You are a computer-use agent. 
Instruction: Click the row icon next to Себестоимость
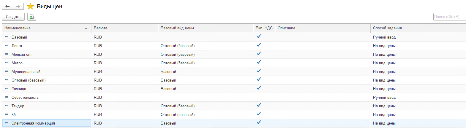7,97
